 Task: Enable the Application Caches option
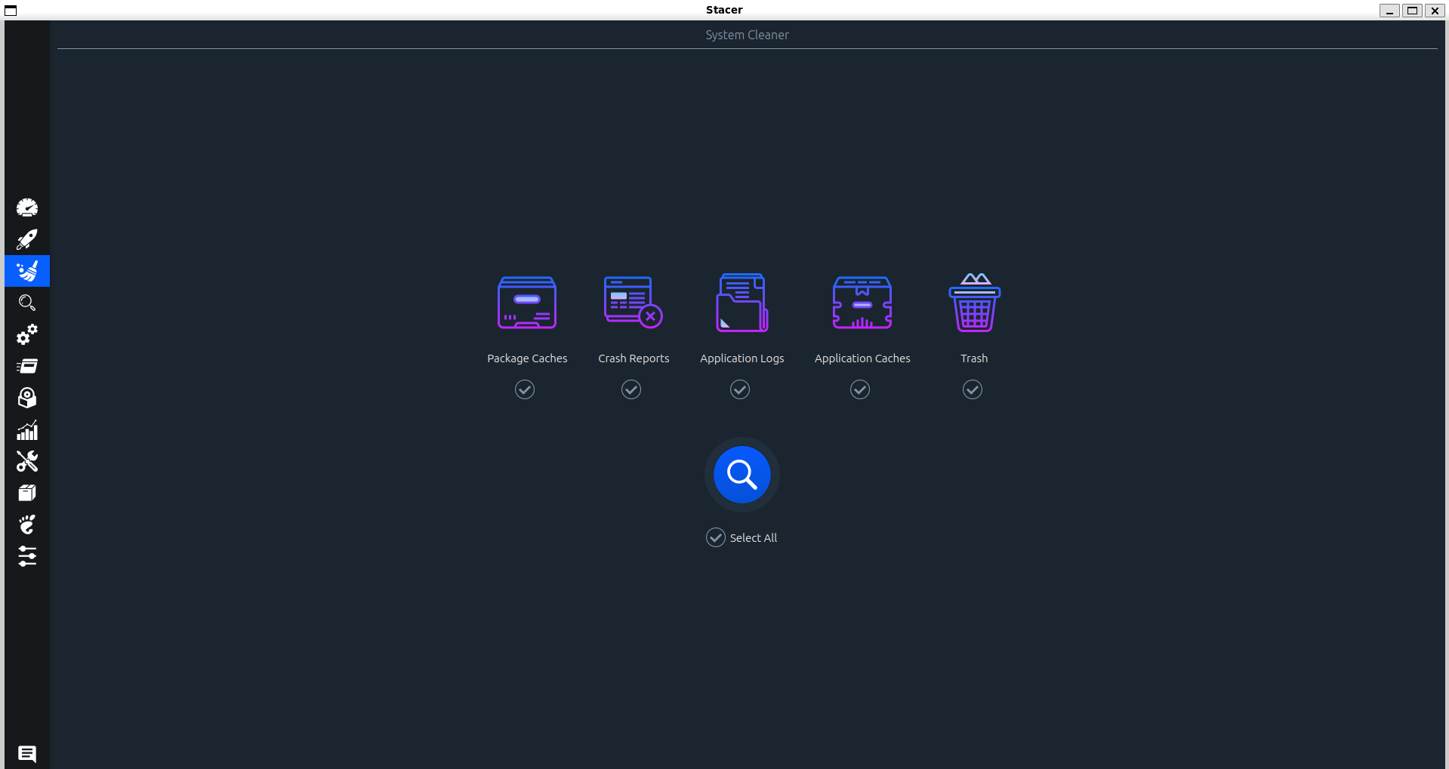(x=859, y=389)
